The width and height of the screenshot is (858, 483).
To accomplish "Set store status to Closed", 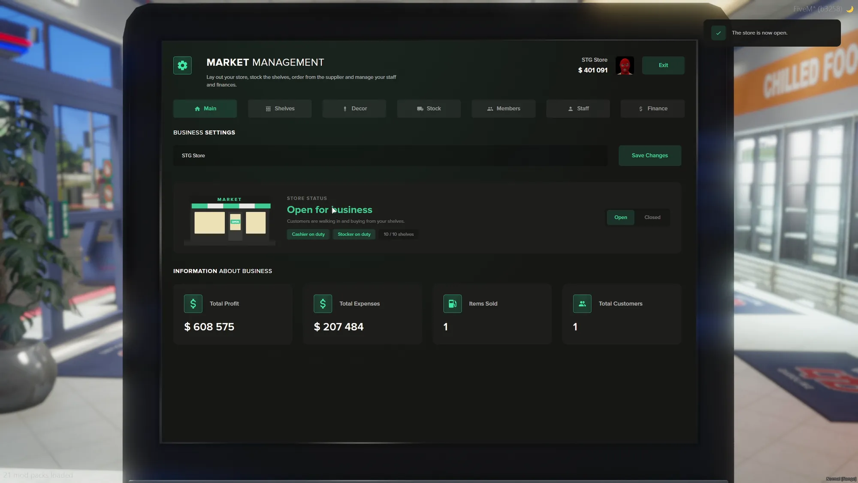I will pyautogui.click(x=653, y=217).
